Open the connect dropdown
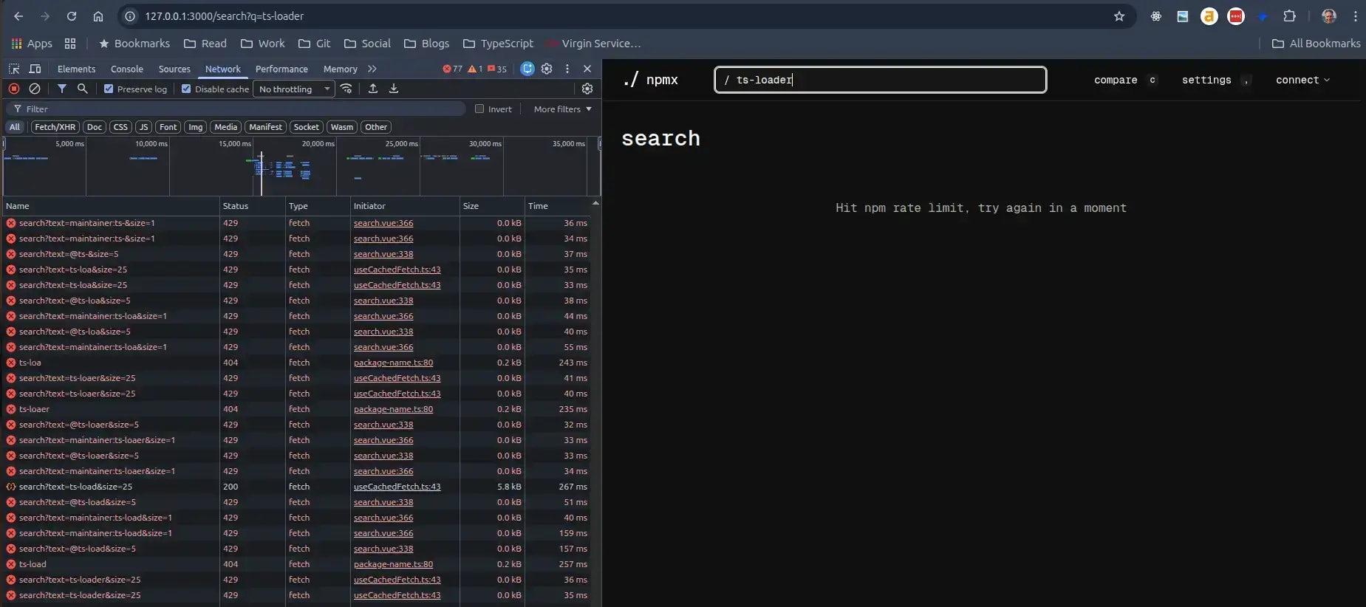Screen dimensions: 1366x607 (x=1302, y=80)
